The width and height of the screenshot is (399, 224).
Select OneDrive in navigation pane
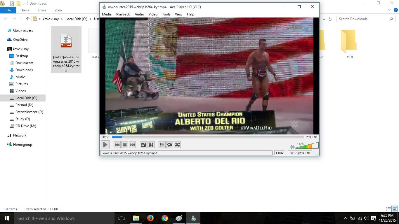coord(20,40)
